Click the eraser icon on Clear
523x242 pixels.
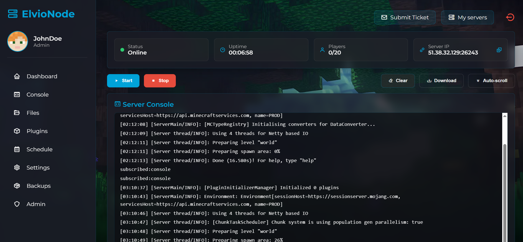click(391, 81)
